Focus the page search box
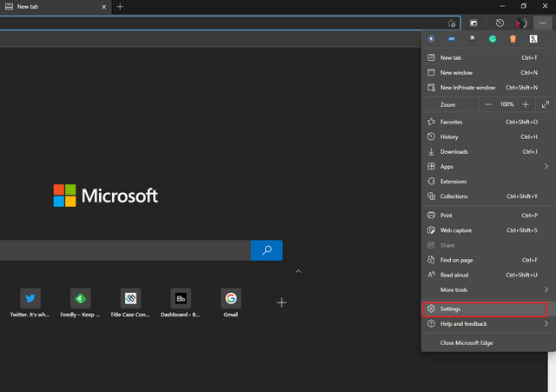 tap(125, 250)
